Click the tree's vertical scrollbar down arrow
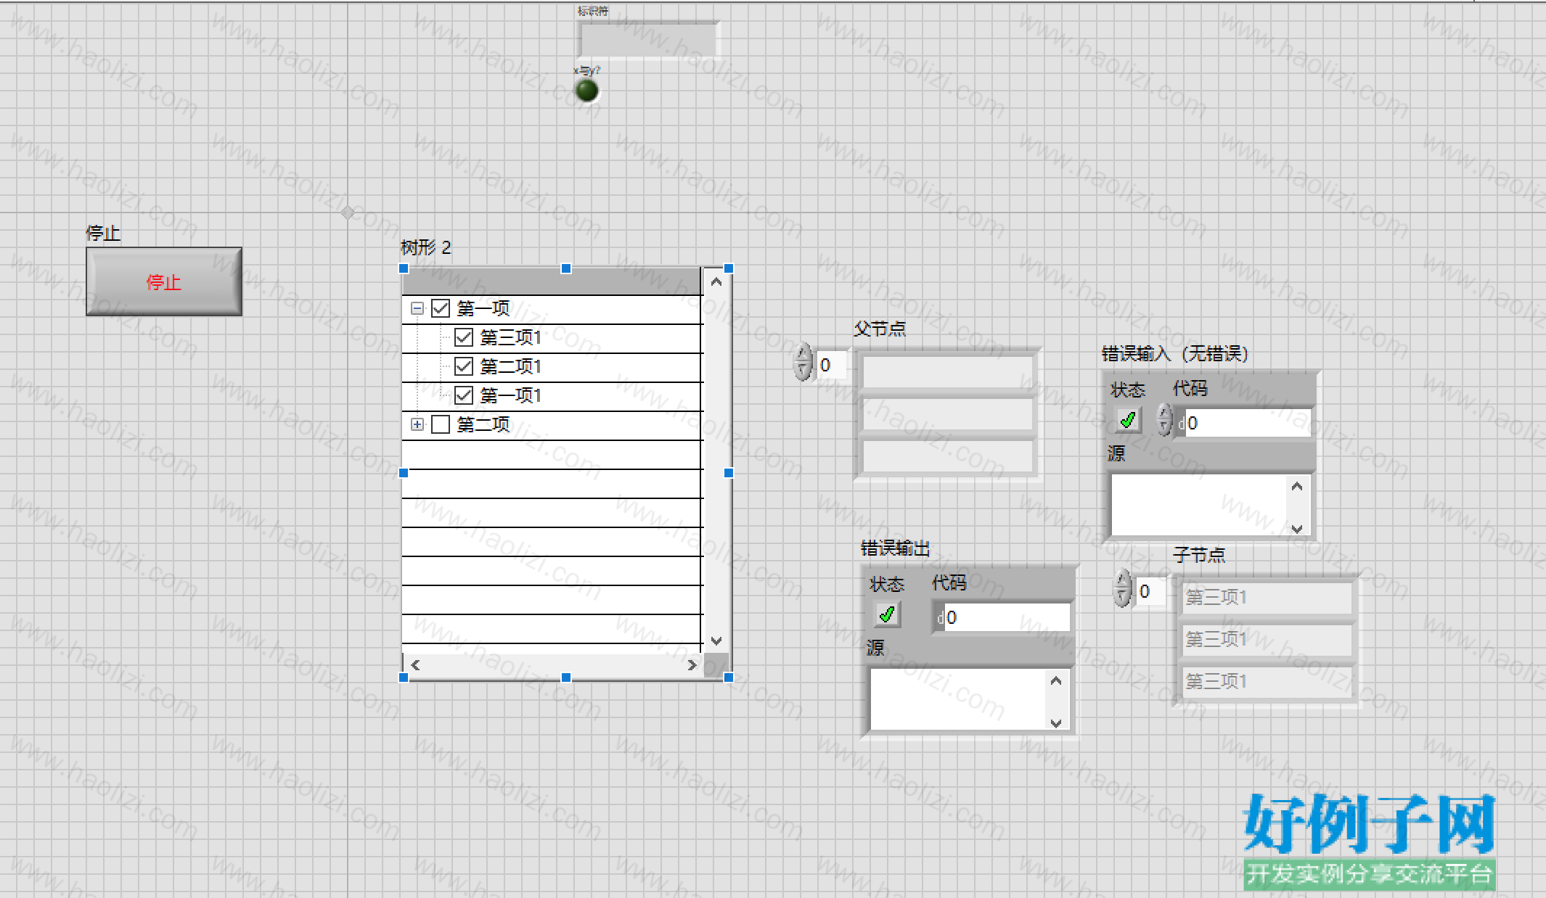 point(716,640)
